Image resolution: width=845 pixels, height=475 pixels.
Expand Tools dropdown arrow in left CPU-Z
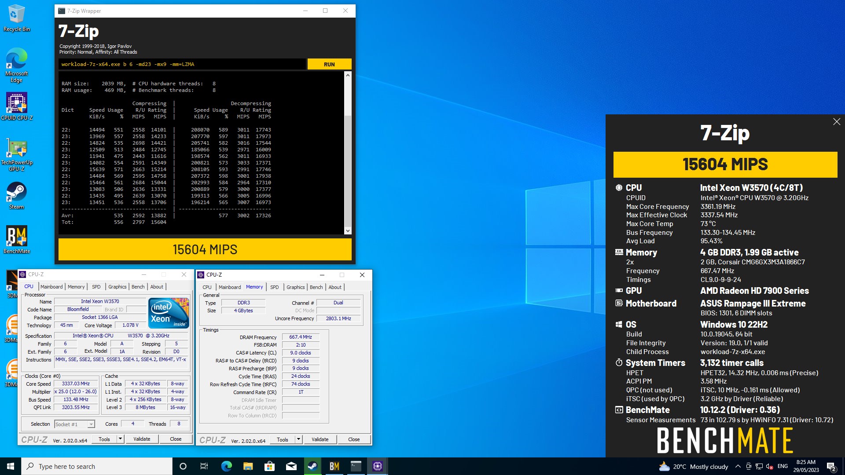click(x=120, y=439)
